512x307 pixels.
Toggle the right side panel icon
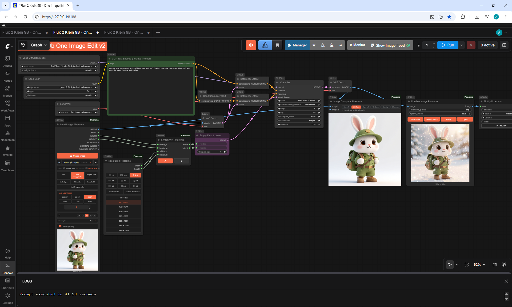(504, 45)
